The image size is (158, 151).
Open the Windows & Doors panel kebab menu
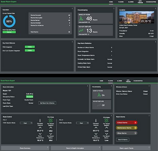[x=149, y=86]
